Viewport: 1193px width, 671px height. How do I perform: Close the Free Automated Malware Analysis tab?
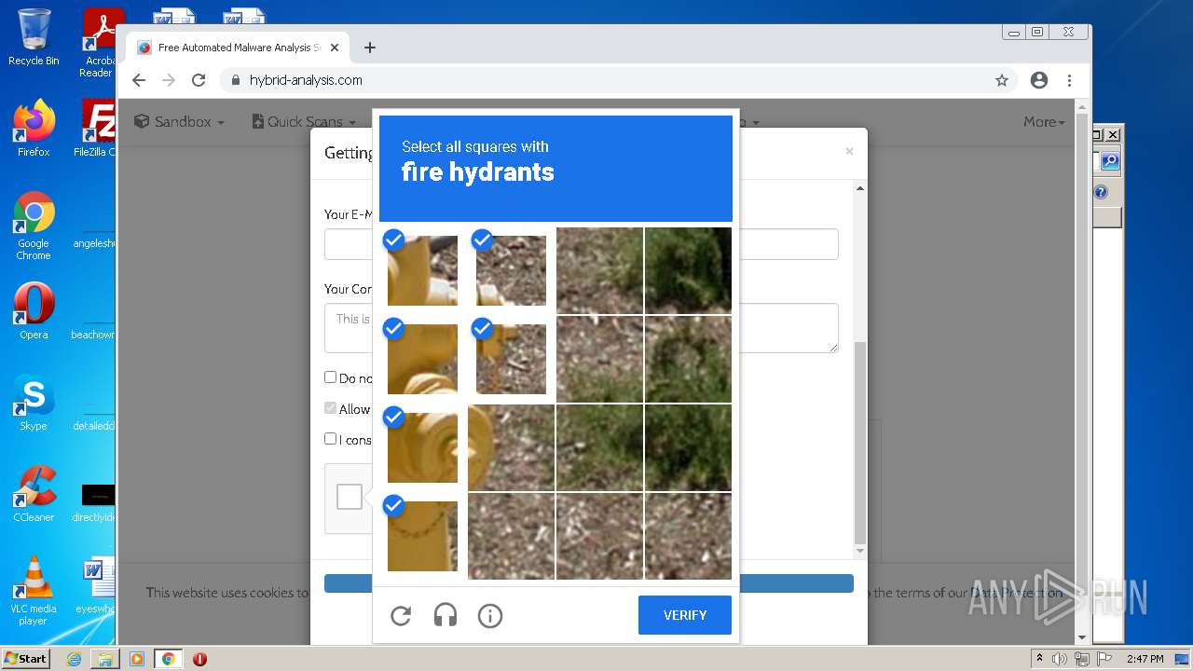pos(335,48)
